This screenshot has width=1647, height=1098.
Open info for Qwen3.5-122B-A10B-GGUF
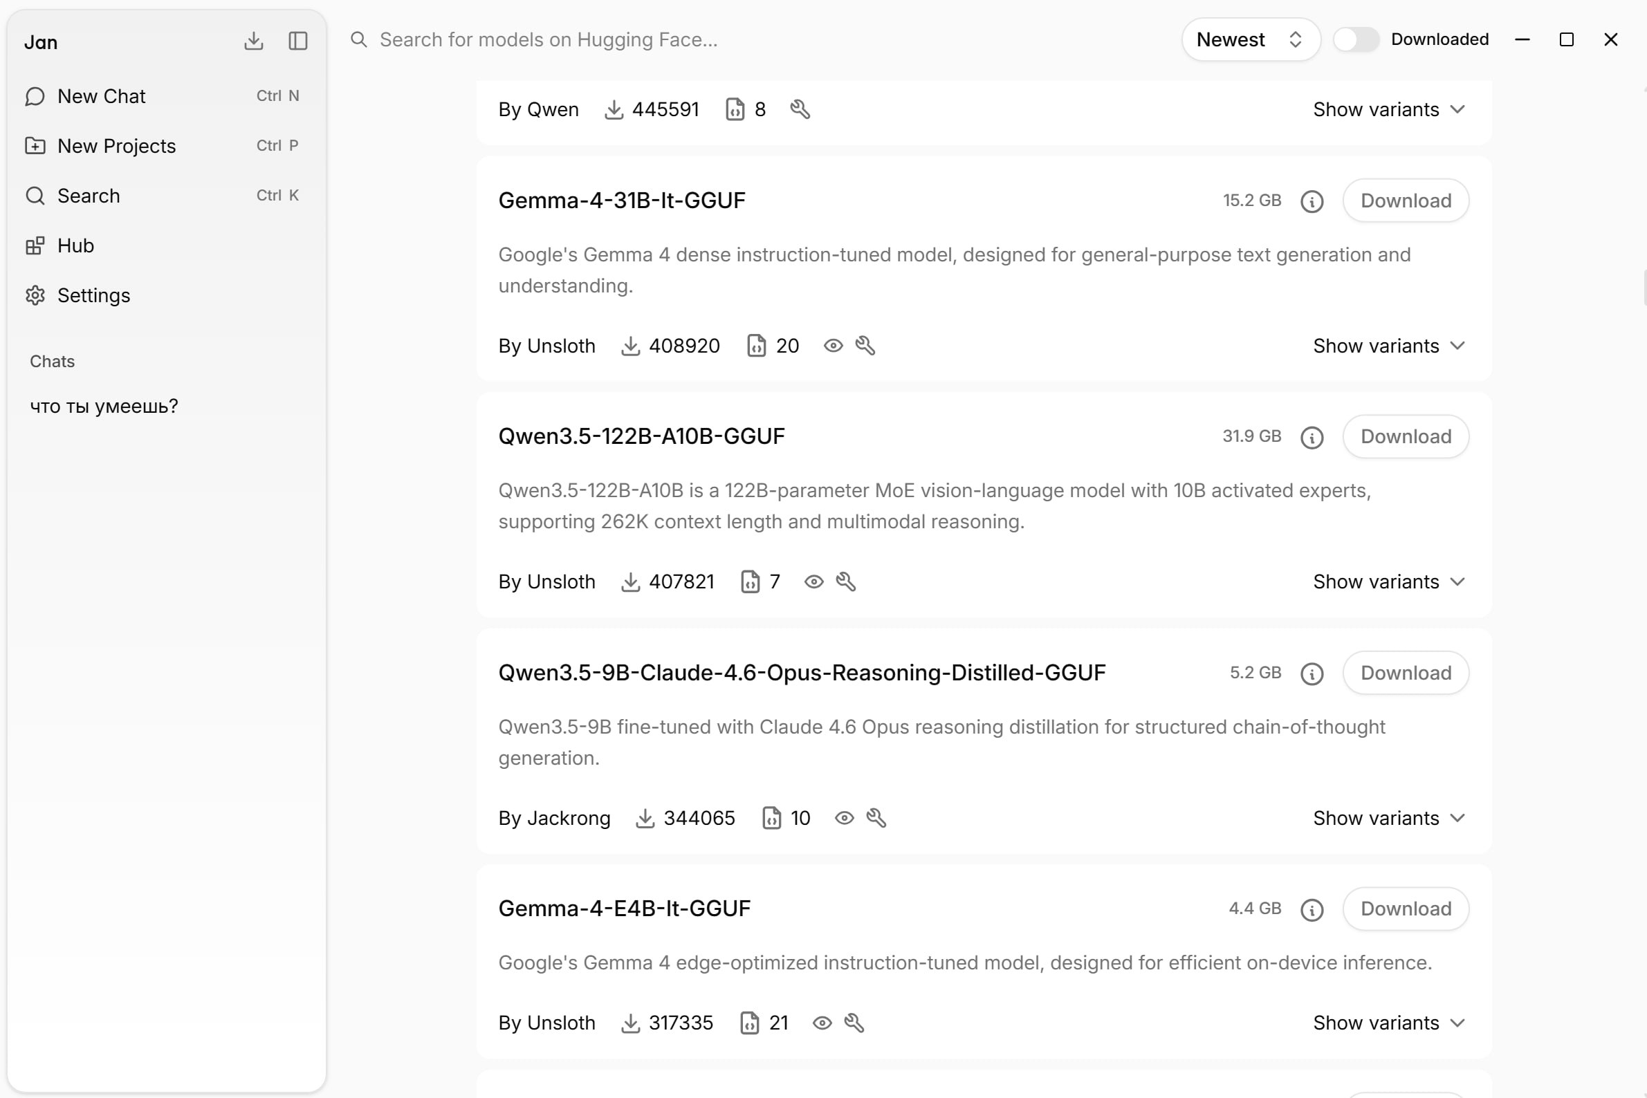tap(1312, 438)
